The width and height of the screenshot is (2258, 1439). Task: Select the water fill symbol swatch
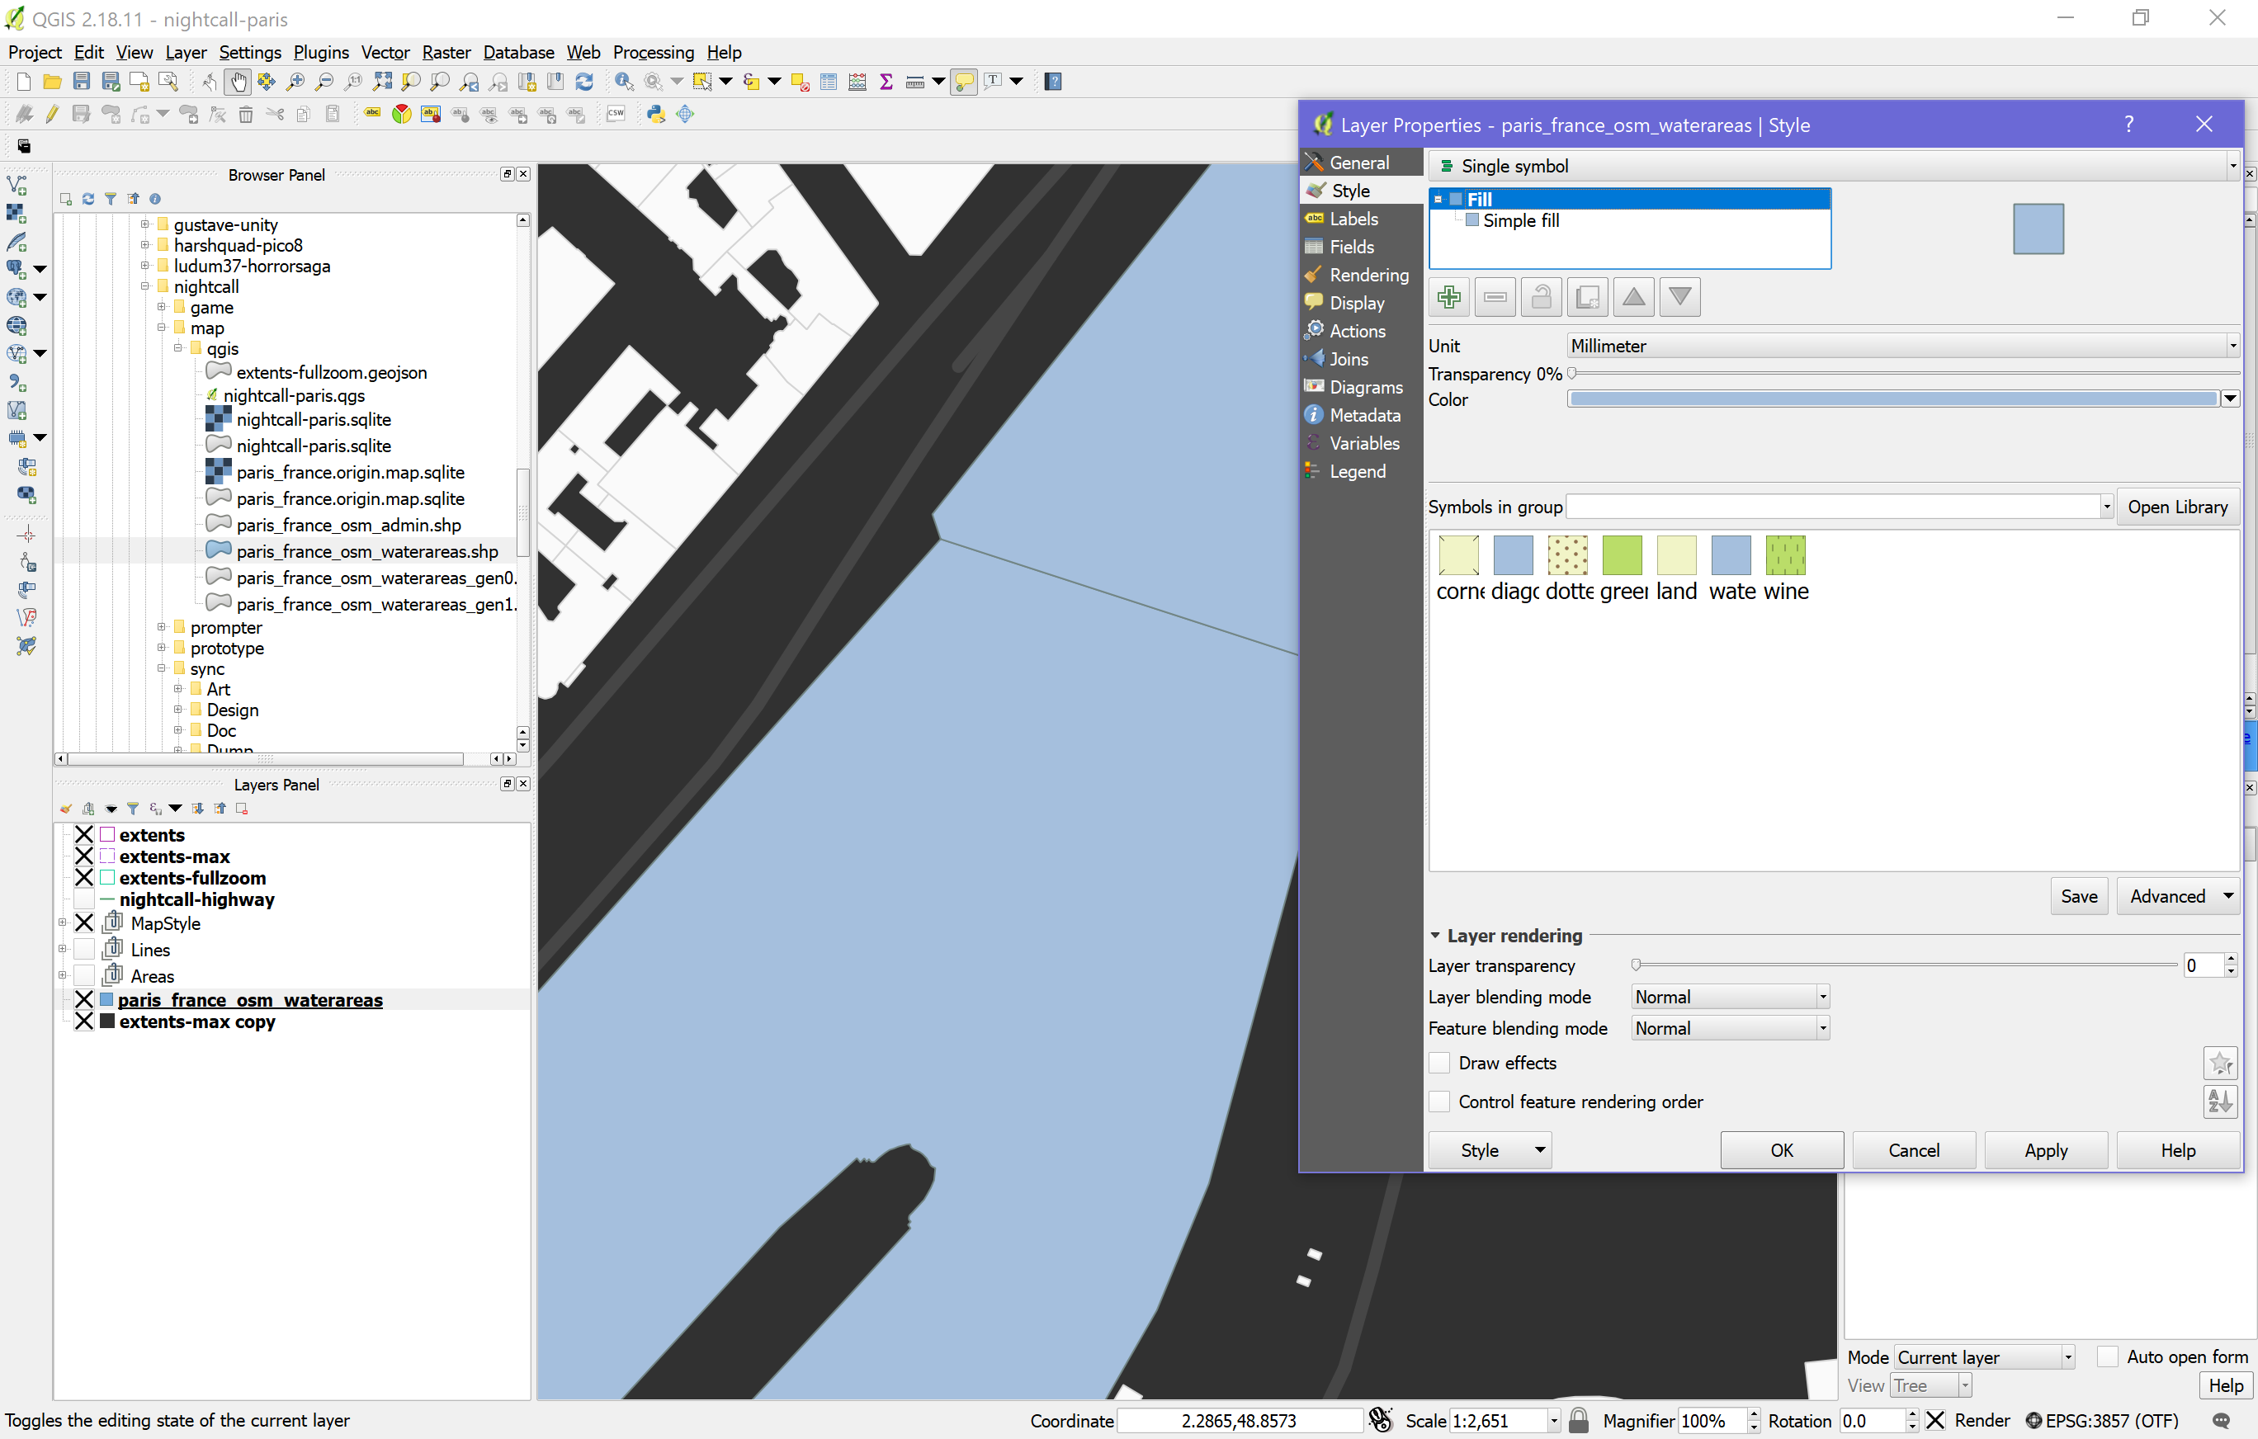coord(1730,554)
